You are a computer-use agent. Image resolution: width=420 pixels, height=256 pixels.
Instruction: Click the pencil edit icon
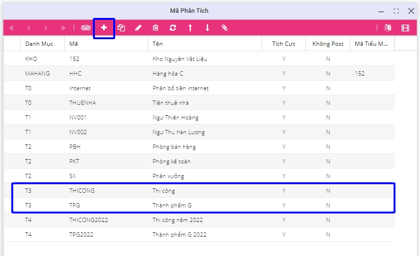138,28
